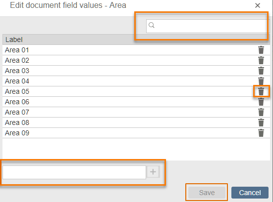Click trash icon for Area 04
Screen dimensions: 273x202
pyautogui.click(x=261, y=81)
